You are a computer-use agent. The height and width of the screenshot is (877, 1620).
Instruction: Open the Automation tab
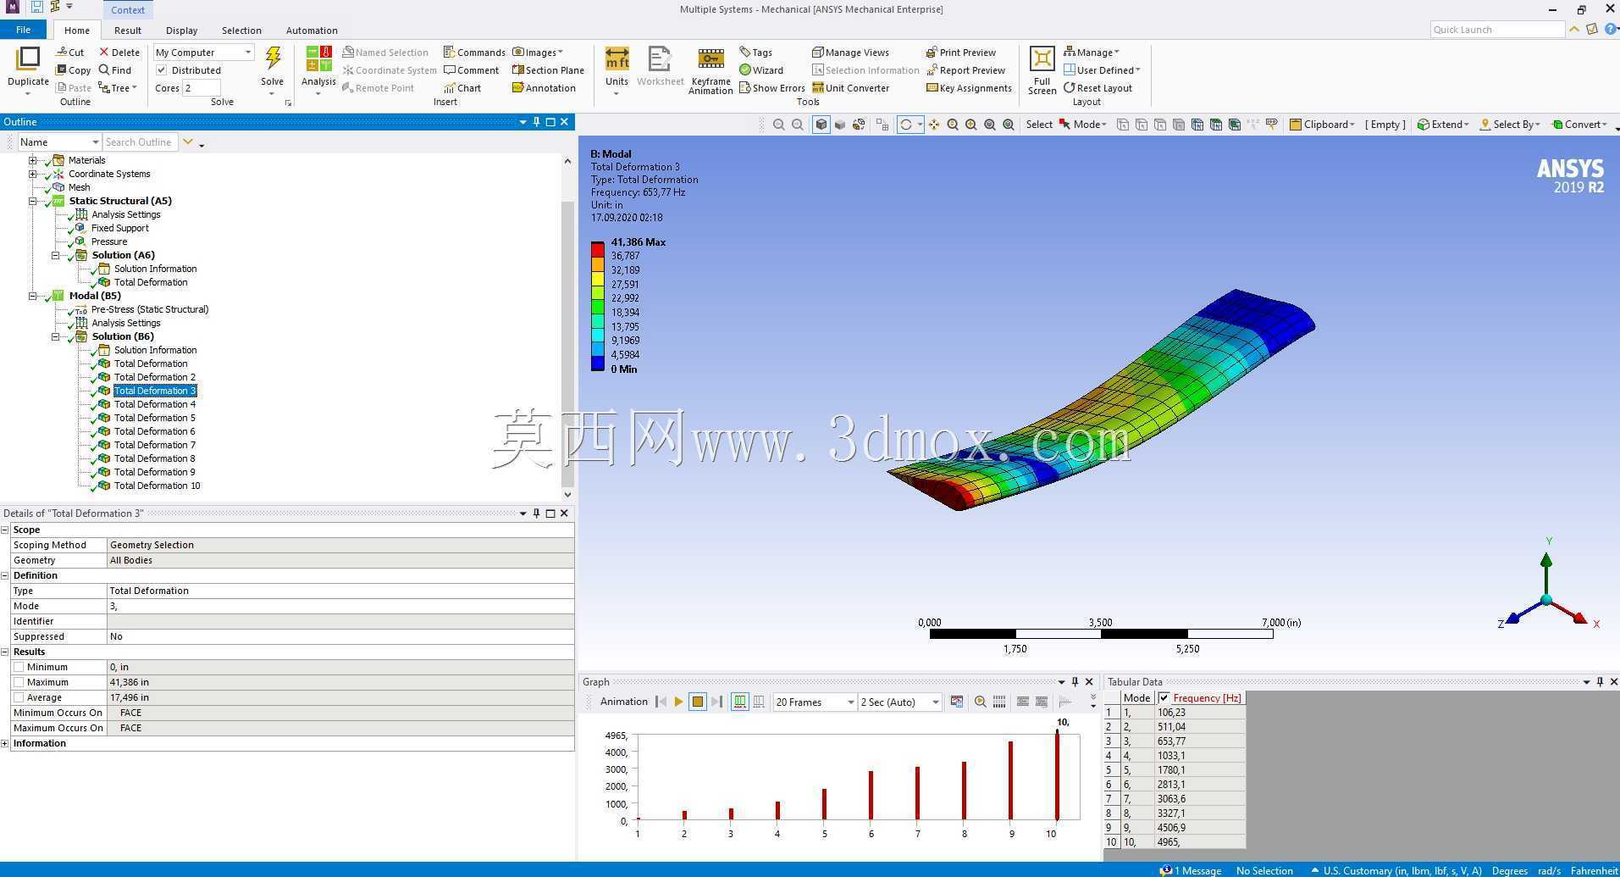point(312,31)
